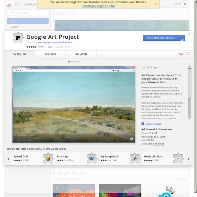Select the second screenshot carousel dot

click(72, 62)
